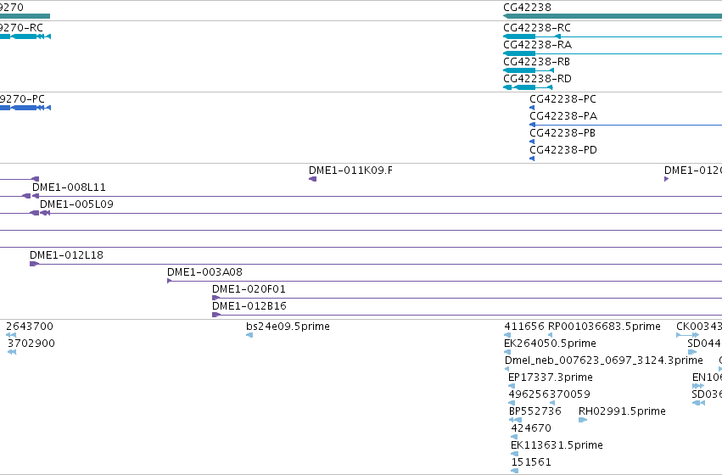Select the CG42238-PB protein label

point(562,133)
